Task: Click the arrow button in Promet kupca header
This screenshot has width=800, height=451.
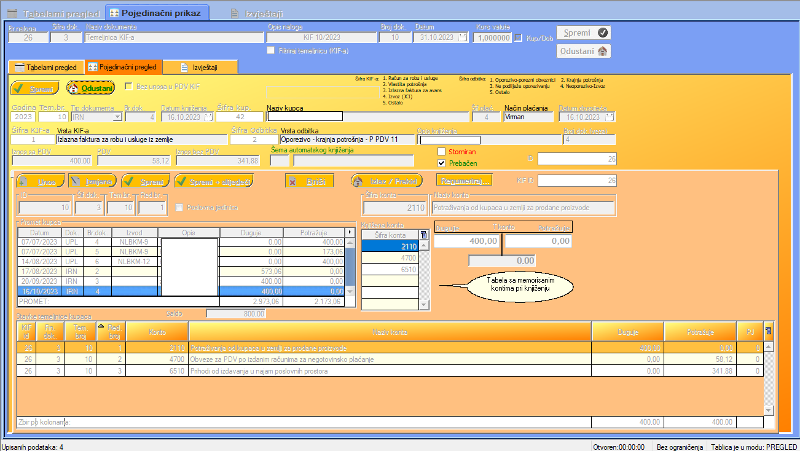Action: [350, 233]
